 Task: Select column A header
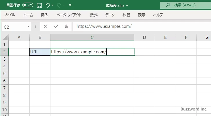click(19, 37)
